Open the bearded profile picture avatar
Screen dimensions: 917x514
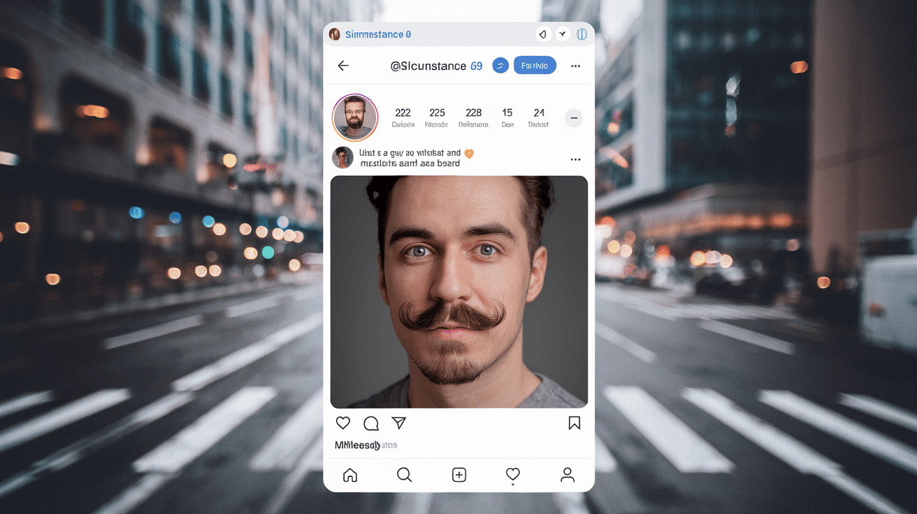[x=355, y=117]
